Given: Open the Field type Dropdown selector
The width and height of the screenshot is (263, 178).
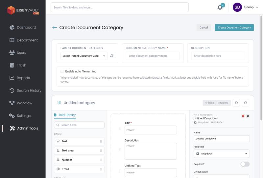Looking at the screenshot, I should coord(221,153).
